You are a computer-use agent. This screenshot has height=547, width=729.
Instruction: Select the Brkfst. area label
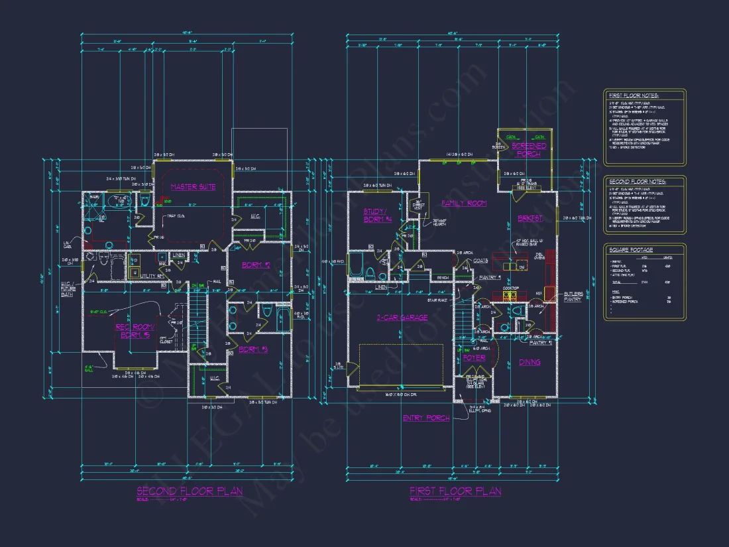tap(531, 217)
